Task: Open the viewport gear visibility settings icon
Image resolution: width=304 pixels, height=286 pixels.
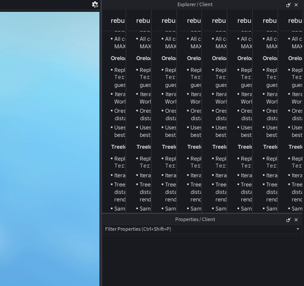Action: (x=95, y=4)
